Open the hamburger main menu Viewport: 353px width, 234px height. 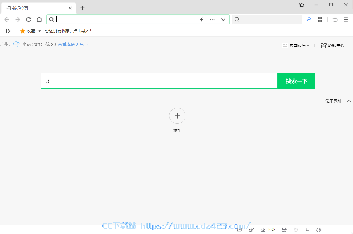(346, 19)
